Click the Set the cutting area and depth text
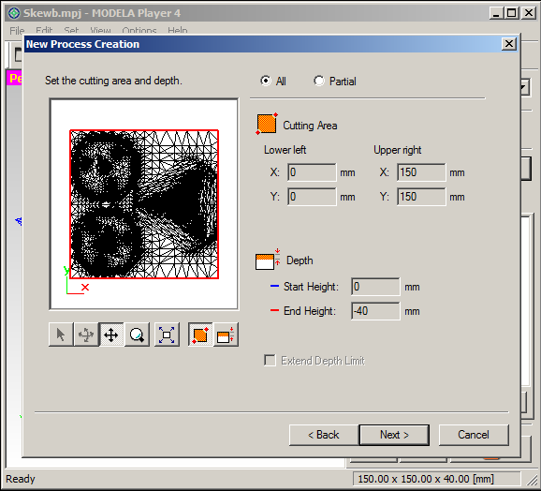This screenshot has width=541, height=491. [113, 81]
